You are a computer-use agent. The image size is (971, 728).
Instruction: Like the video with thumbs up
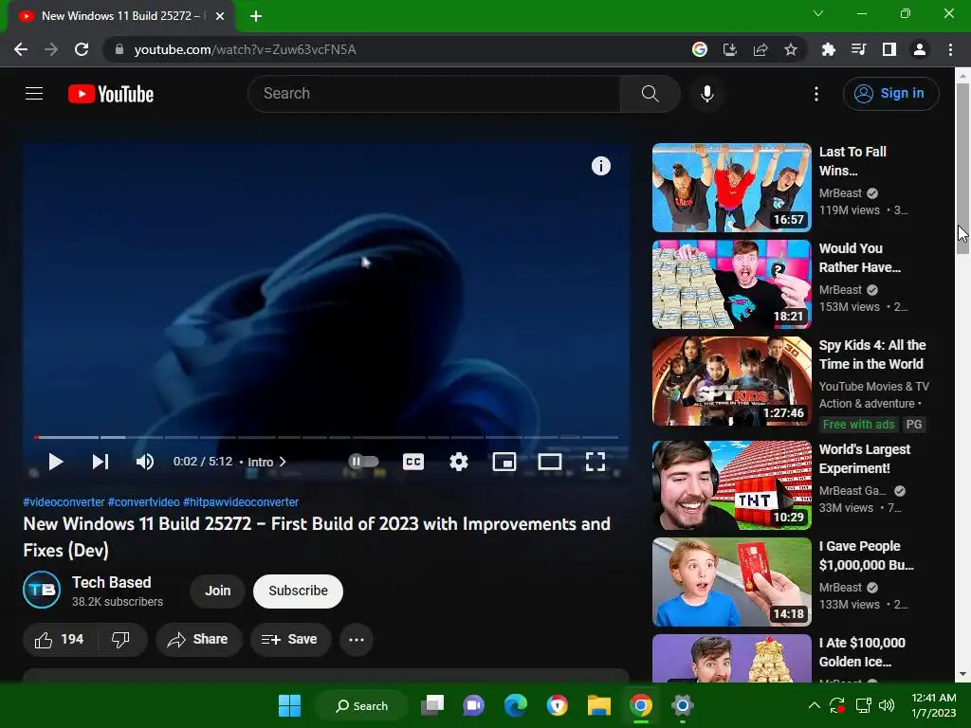(59, 640)
